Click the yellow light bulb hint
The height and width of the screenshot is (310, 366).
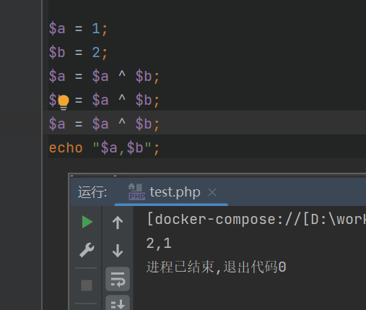pos(64,103)
